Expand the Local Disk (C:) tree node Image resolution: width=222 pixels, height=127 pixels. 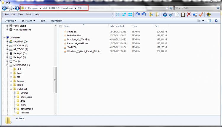pos(7,42)
